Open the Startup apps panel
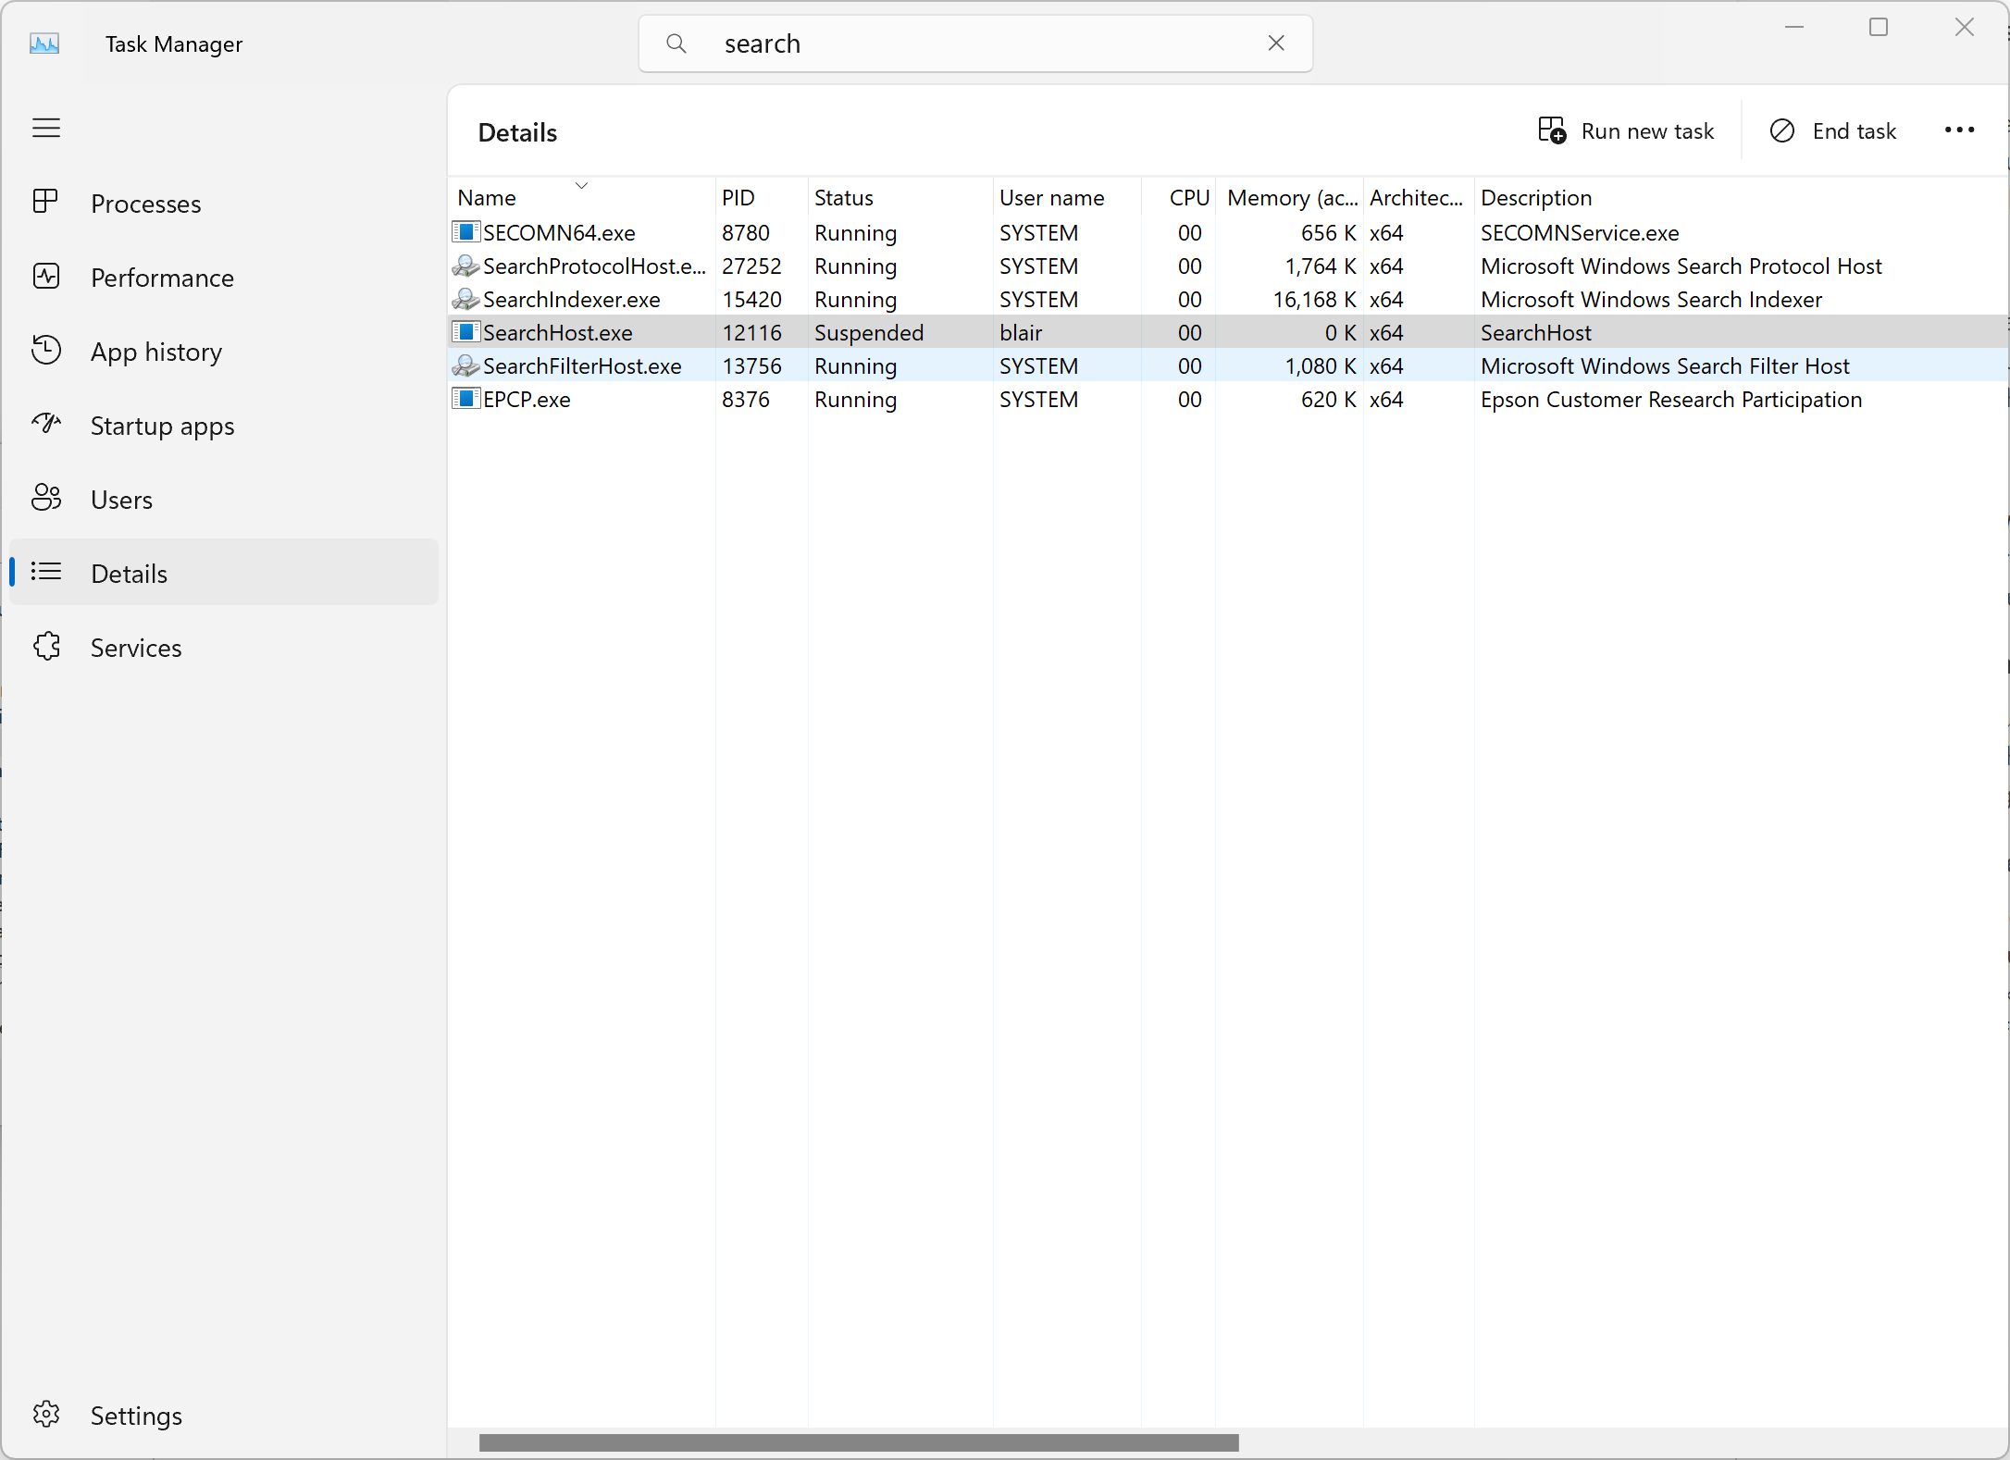The height and width of the screenshot is (1460, 2010). tap(163, 426)
